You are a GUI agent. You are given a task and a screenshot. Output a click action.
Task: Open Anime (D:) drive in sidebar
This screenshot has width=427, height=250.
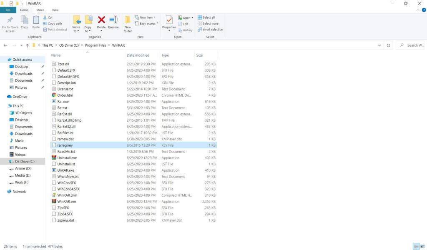tap(23, 169)
